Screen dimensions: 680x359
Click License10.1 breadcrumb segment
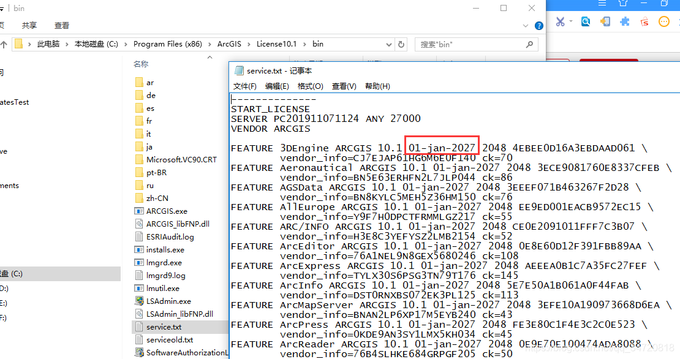(276, 44)
